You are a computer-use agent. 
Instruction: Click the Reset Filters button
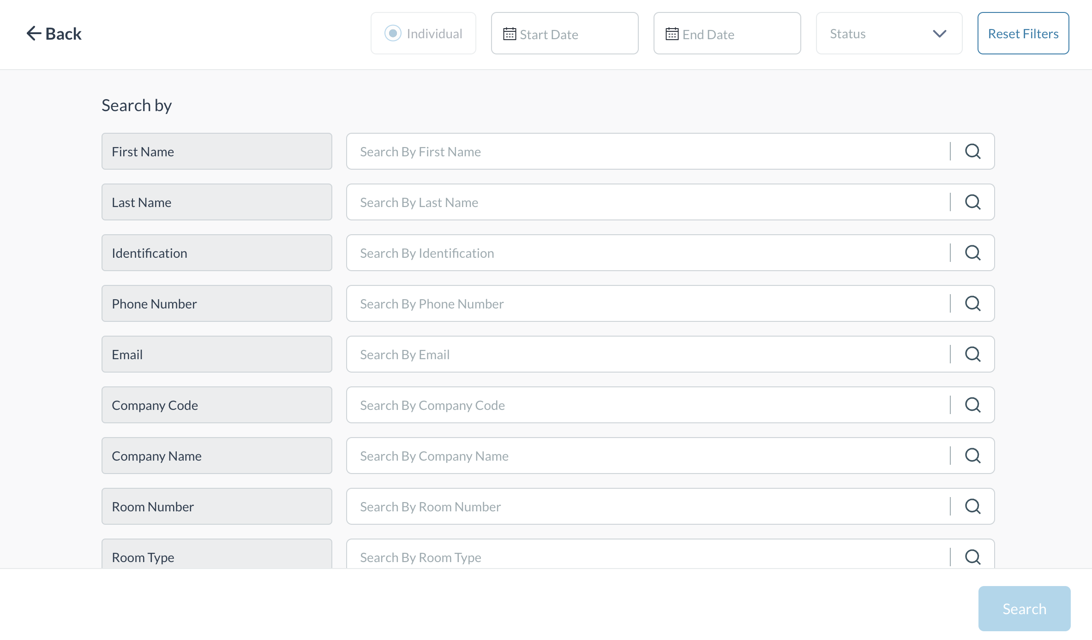1023,34
